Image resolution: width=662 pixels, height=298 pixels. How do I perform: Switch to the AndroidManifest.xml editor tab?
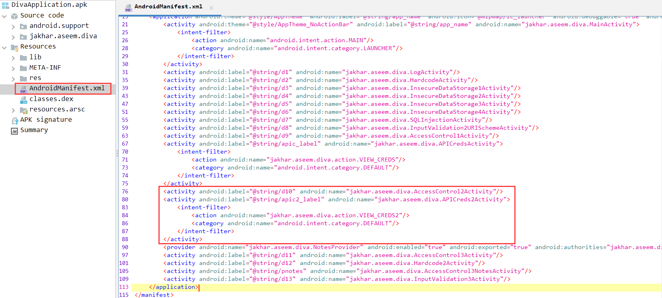[x=168, y=7]
